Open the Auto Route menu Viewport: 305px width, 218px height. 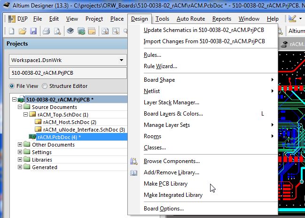191,19
